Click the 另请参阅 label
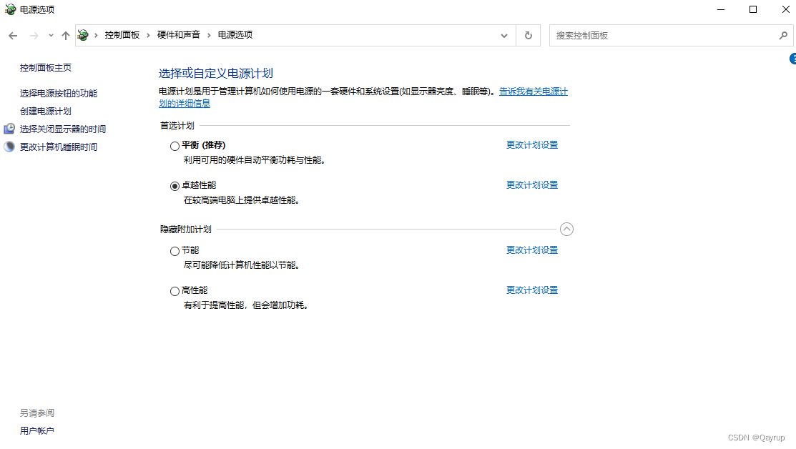This screenshot has height=449, width=796. (x=37, y=413)
